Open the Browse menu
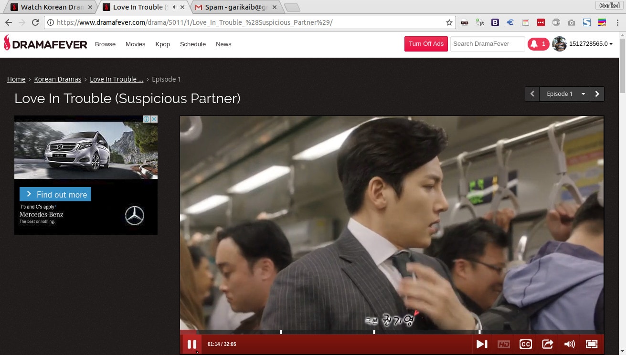626x355 pixels. [105, 44]
